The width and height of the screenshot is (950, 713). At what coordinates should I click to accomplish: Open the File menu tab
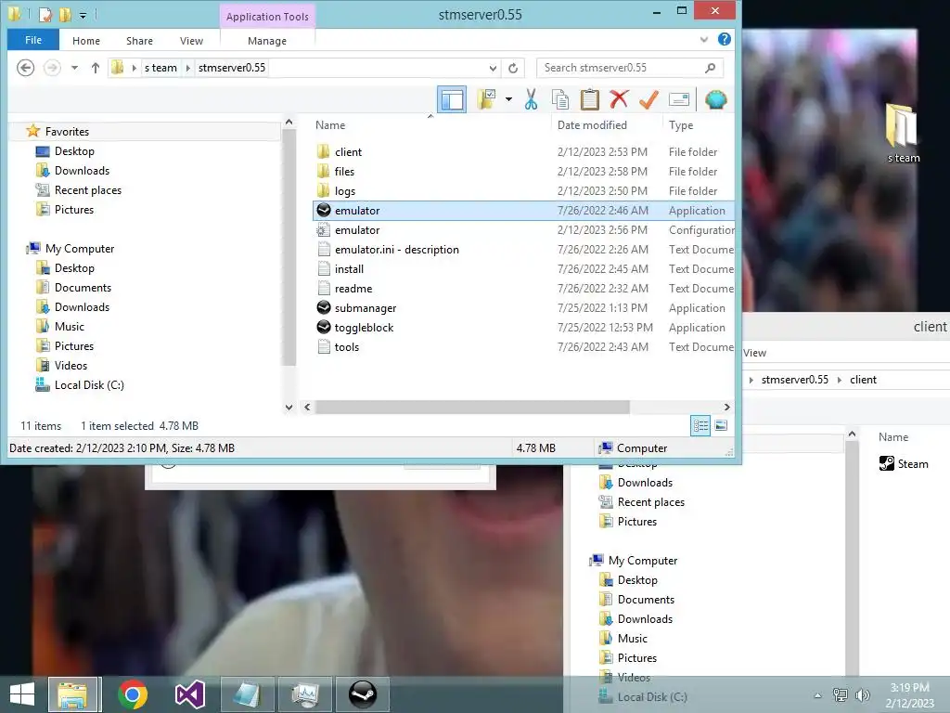33,40
